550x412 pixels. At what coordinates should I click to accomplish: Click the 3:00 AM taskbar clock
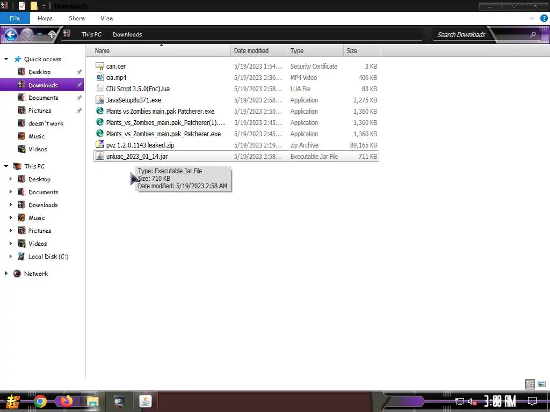tap(500, 401)
